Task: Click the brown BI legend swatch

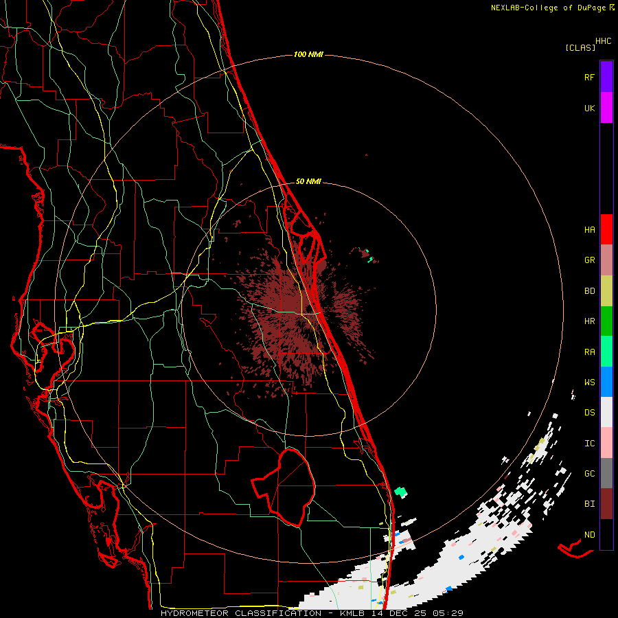Action: click(606, 504)
